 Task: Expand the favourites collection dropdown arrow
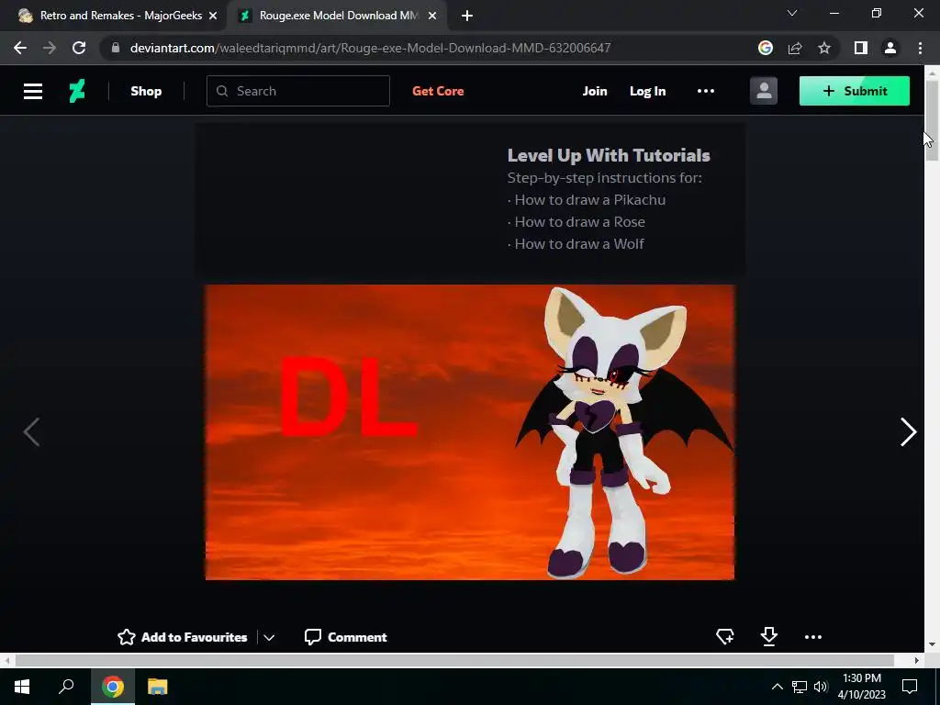coord(269,637)
